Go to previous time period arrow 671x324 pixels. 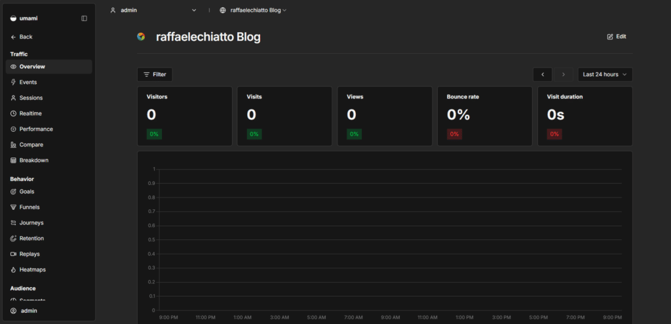(543, 74)
